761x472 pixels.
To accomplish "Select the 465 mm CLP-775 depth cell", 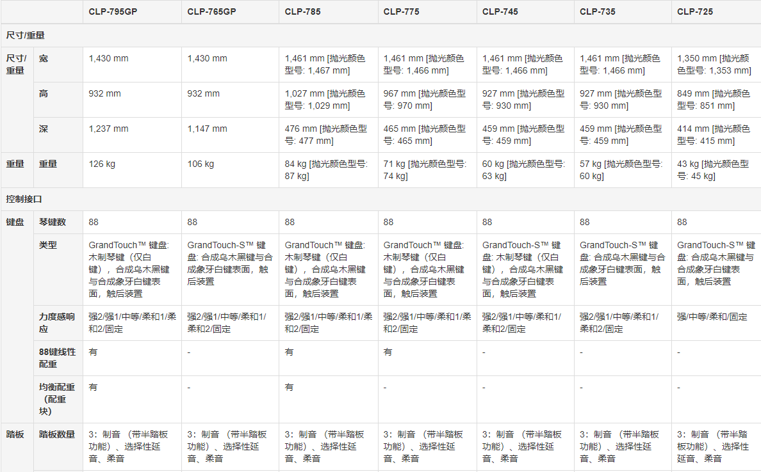I will click(427, 135).
